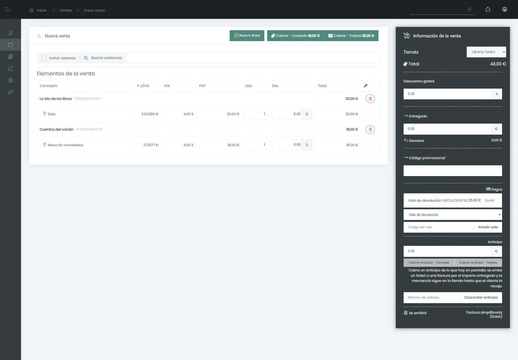The image size is (518, 360).
Task: Open the settings gear sidebar icon
Action: click(x=11, y=80)
